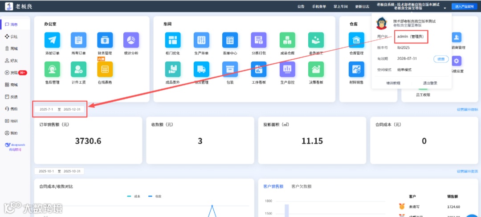Open the 分拣打包 icon
The image size is (481, 217).
(x=259, y=40)
